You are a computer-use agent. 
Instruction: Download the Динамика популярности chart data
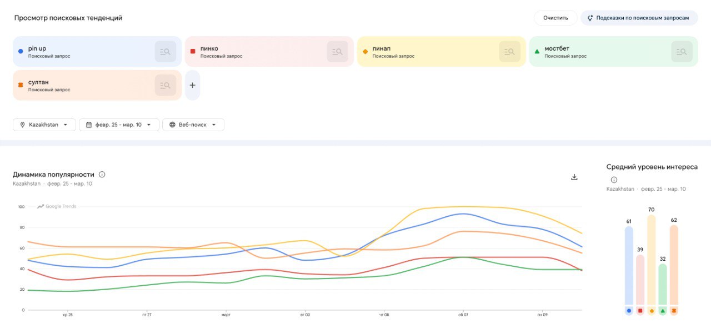pyautogui.click(x=574, y=177)
